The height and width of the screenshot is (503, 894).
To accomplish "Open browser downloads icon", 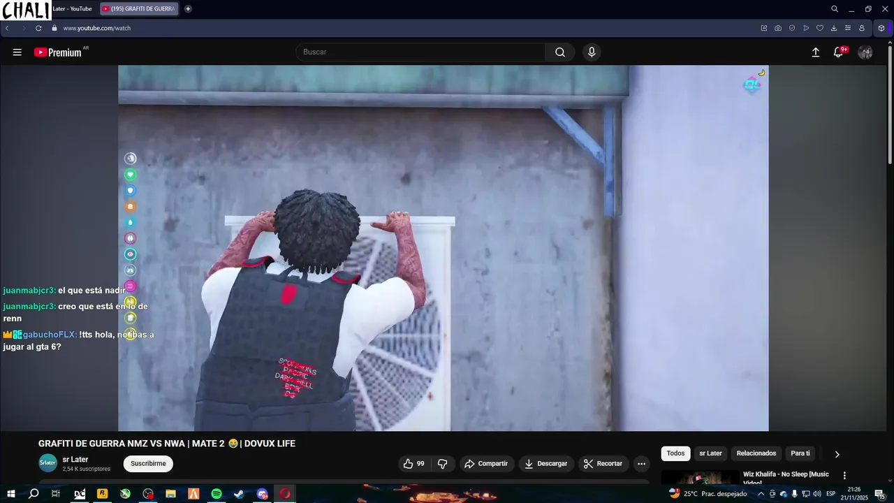I will click(x=834, y=28).
